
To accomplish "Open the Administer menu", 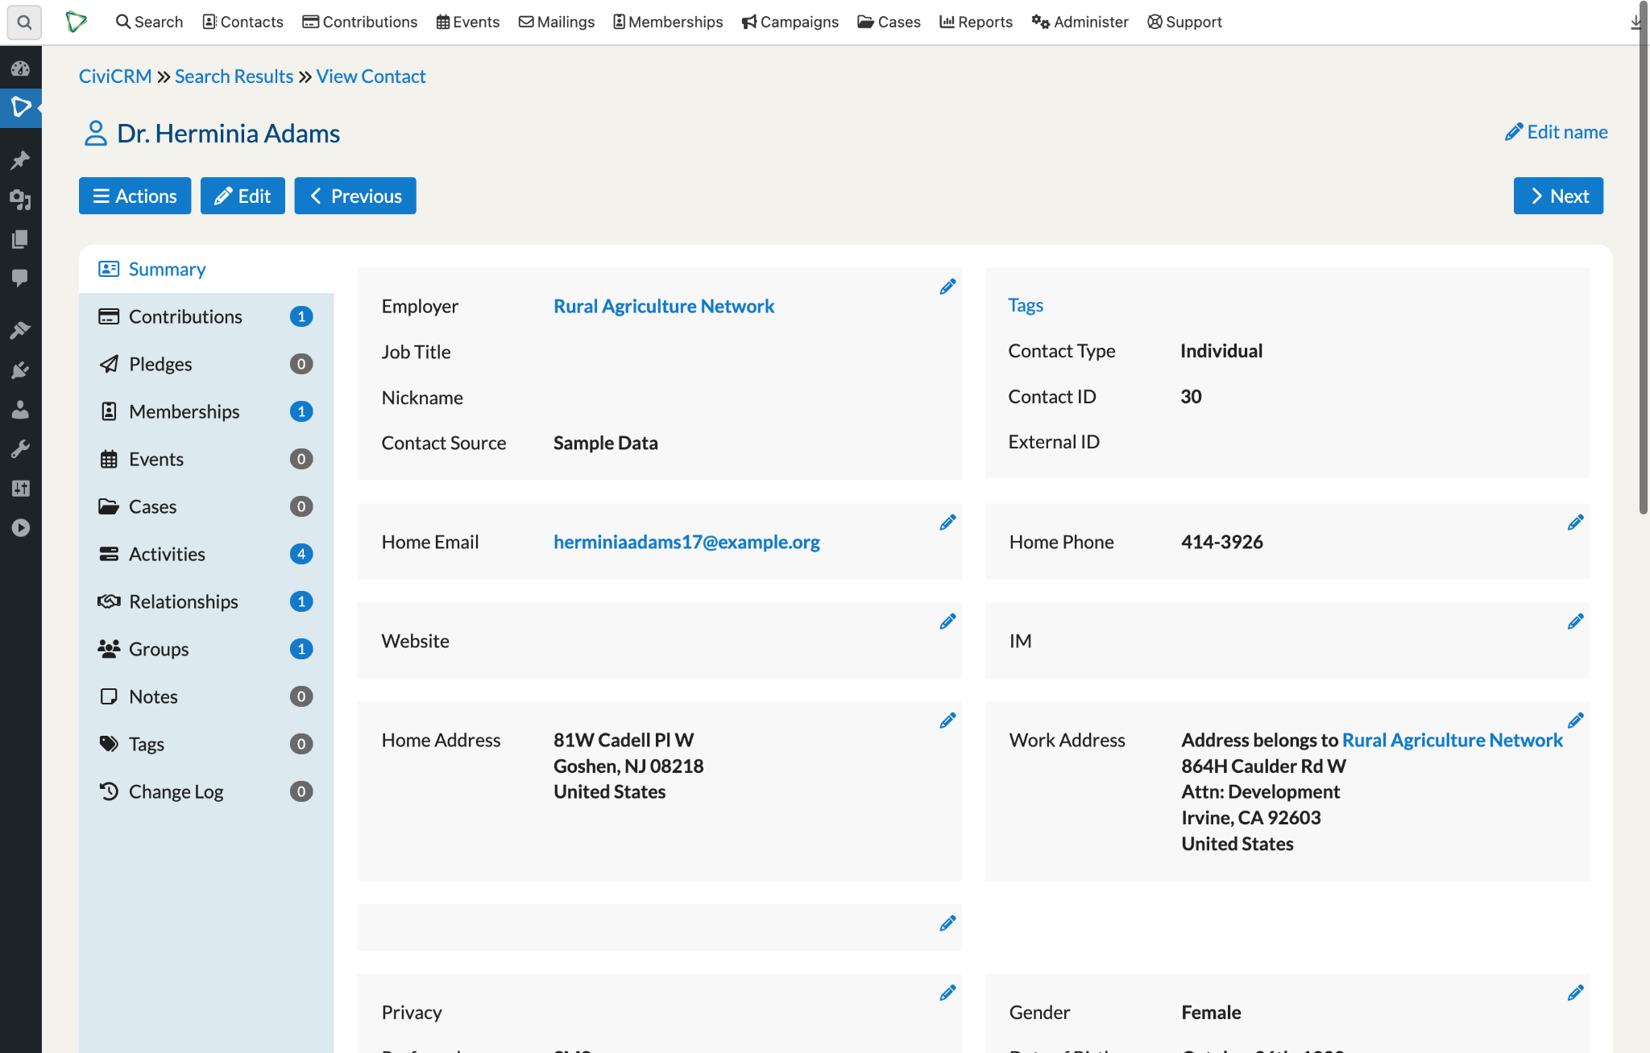I will coord(1080,22).
